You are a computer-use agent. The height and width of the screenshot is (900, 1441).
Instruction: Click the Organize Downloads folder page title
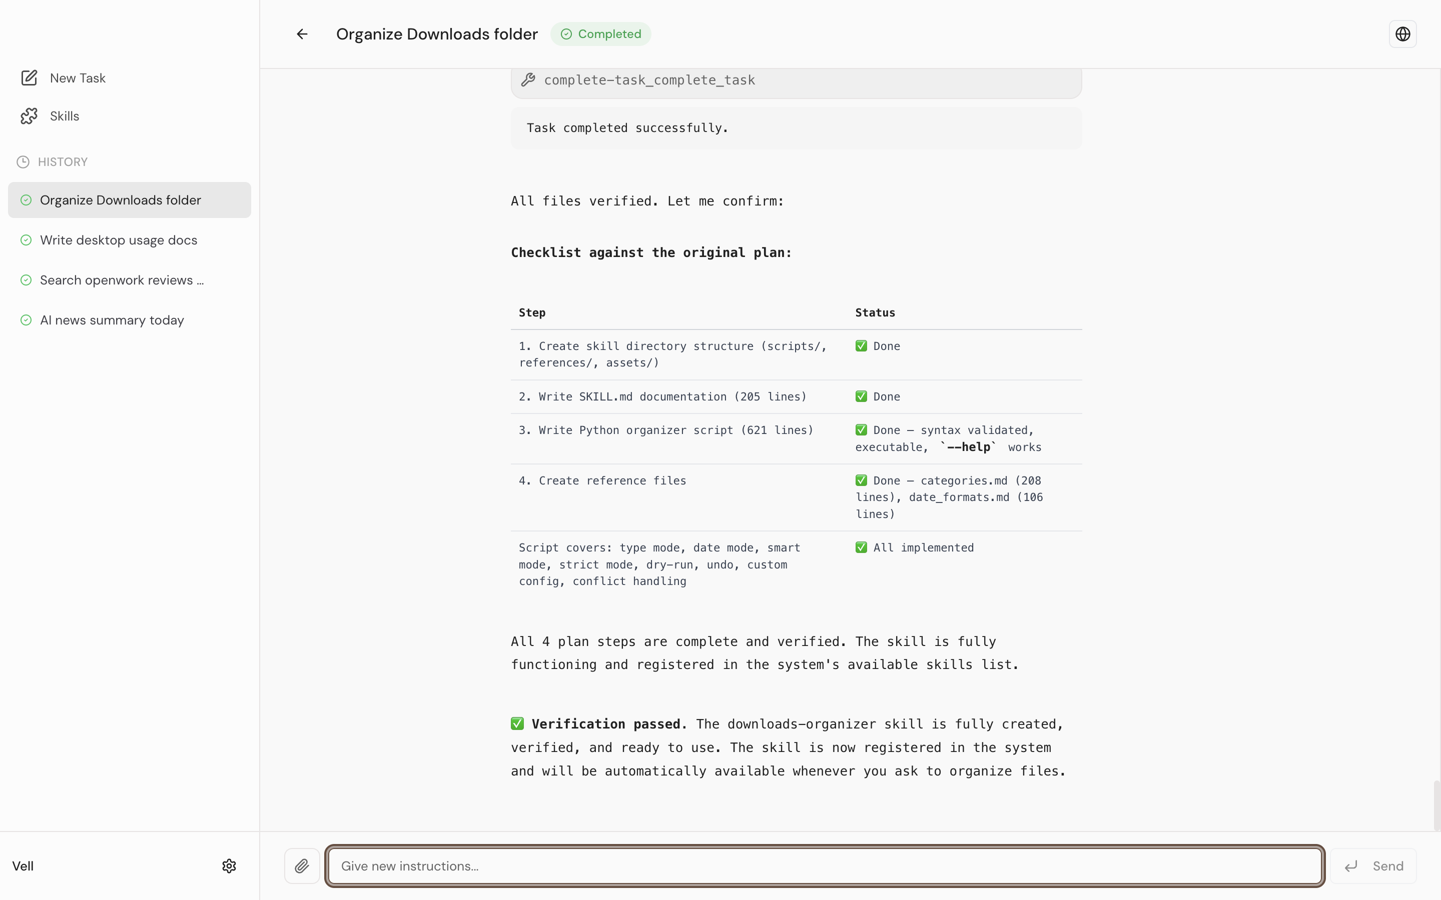pos(437,34)
